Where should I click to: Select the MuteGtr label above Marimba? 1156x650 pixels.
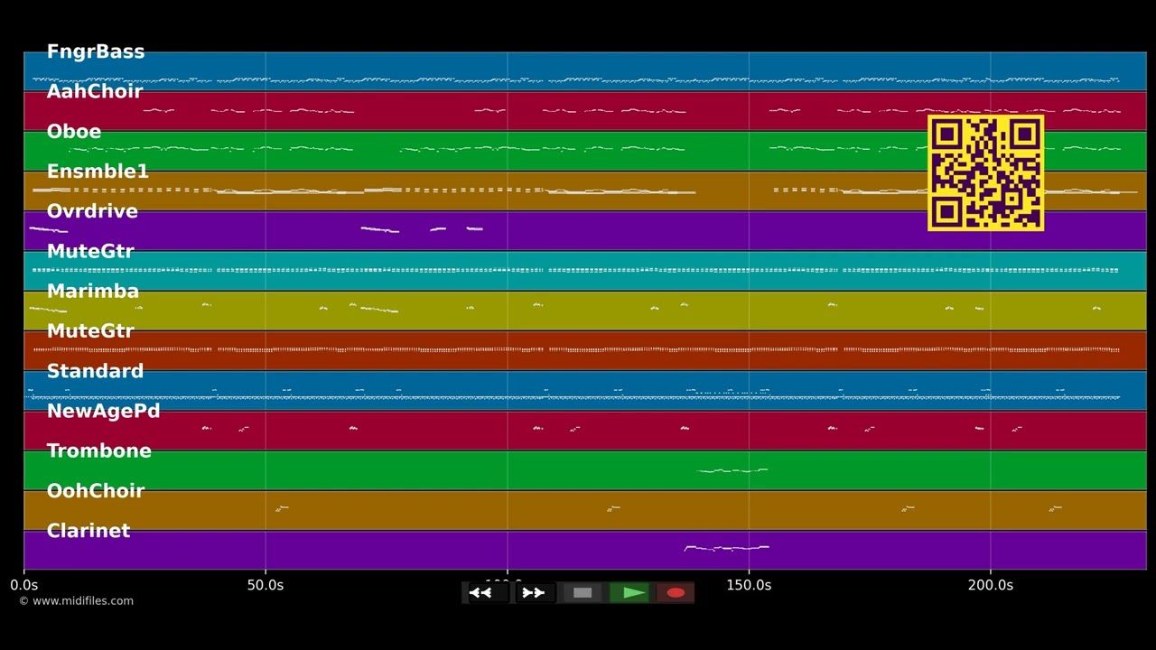click(90, 251)
